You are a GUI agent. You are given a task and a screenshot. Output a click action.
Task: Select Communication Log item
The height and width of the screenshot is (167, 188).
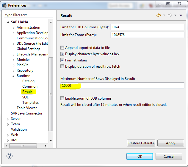coord(32,38)
